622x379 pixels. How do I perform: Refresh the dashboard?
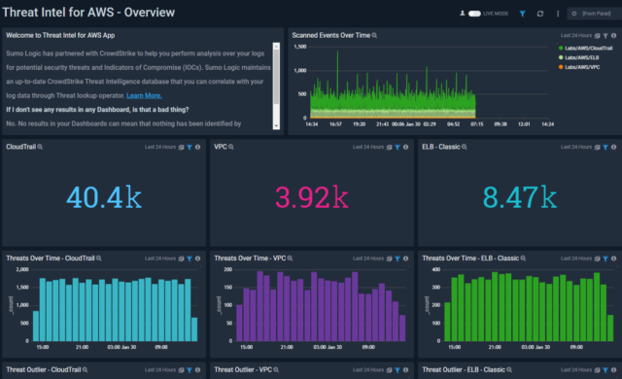[540, 14]
